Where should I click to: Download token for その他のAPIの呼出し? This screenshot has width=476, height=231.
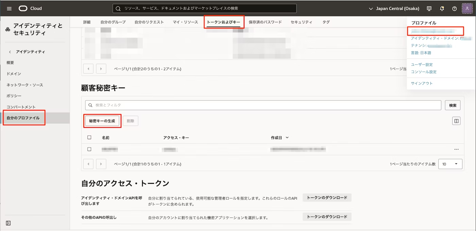pos(327,217)
